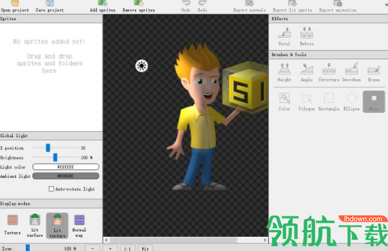Click the zoom in plus button
The image size is (388, 251).
[x=110, y=248]
